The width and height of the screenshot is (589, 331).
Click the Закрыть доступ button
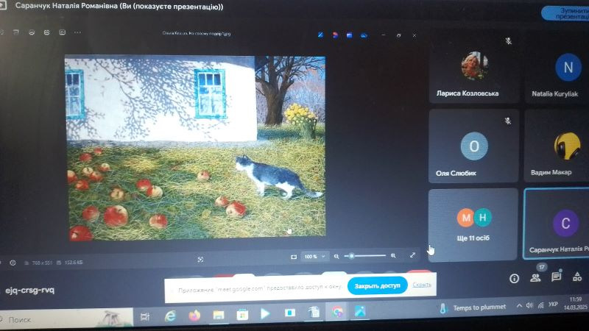378,286
